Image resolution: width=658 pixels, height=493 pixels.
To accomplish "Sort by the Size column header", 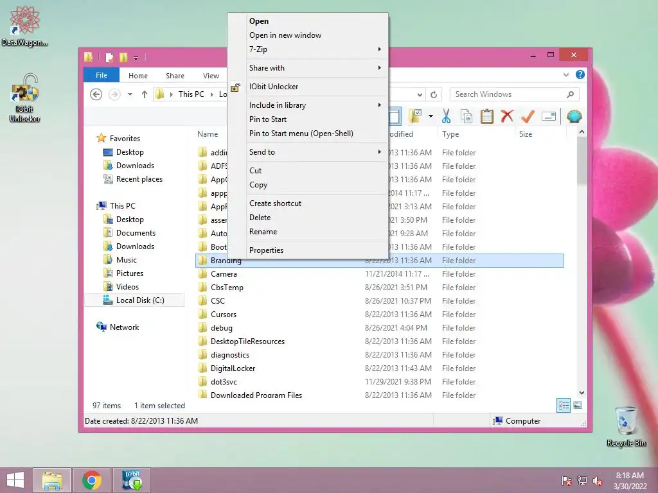I will coord(540,134).
